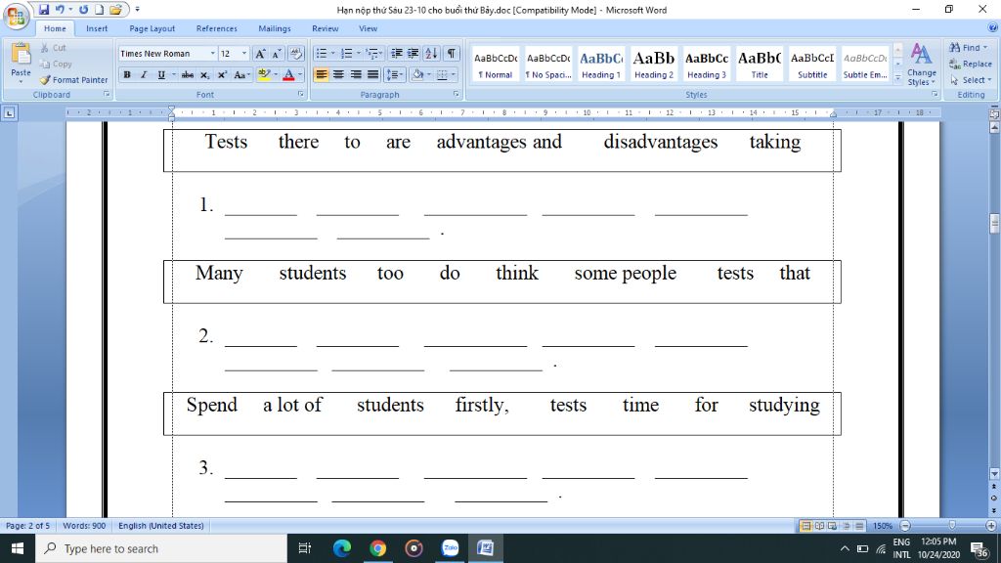Click the Format Painter tool
1001x563 pixels.
tap(73, 80)
